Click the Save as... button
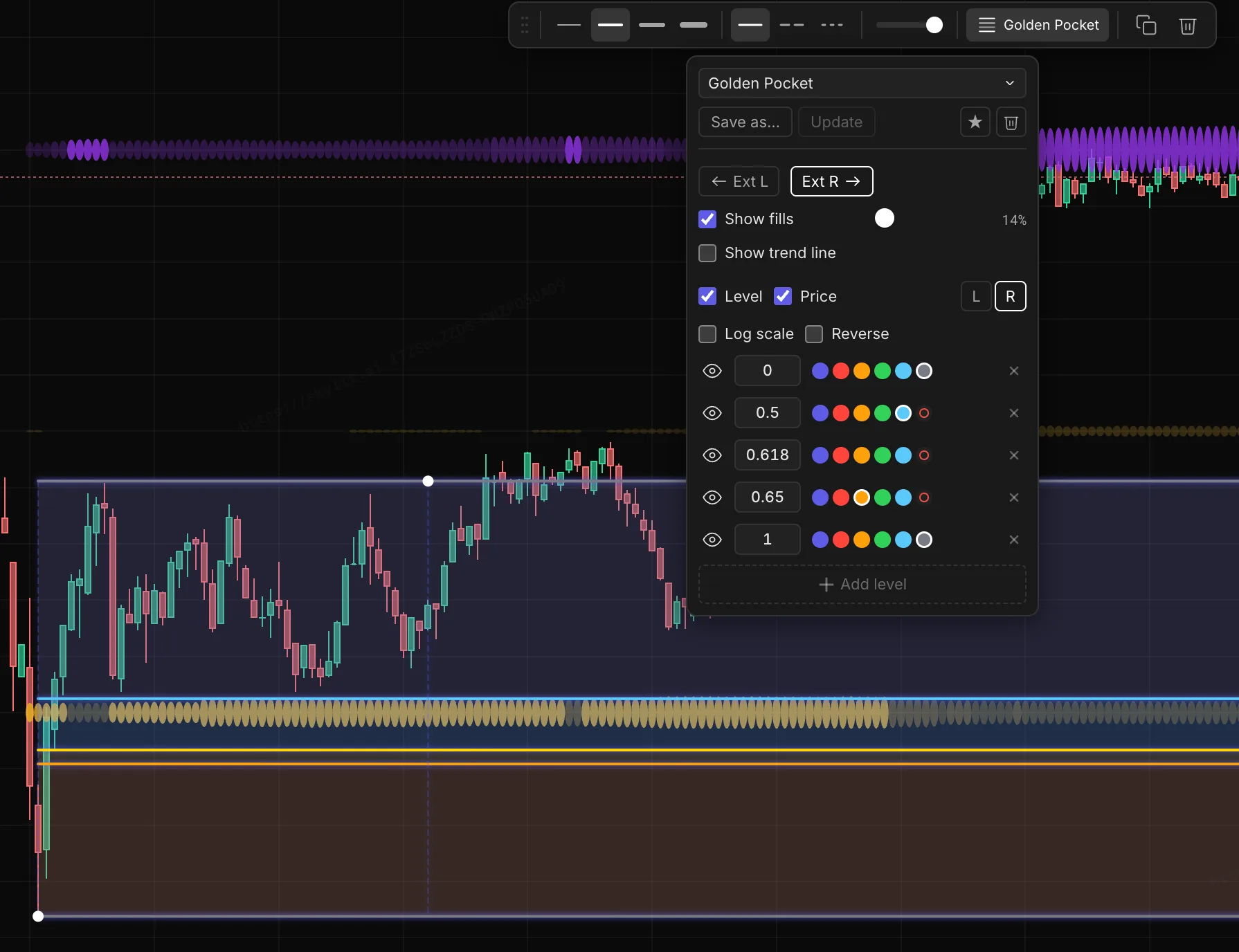Screen dimensions: 1239x952 (745, 122)
